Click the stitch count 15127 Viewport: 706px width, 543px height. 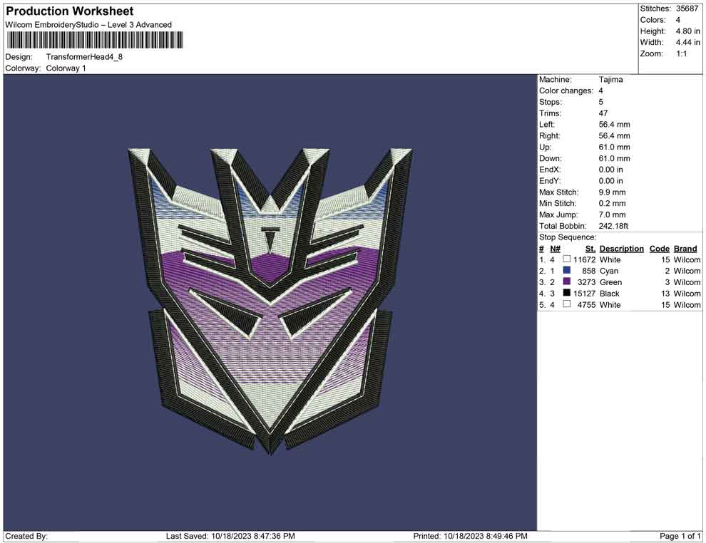[585, 294]
